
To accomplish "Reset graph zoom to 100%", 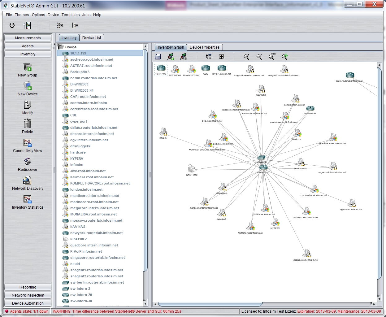I will [x=272, y=57].
